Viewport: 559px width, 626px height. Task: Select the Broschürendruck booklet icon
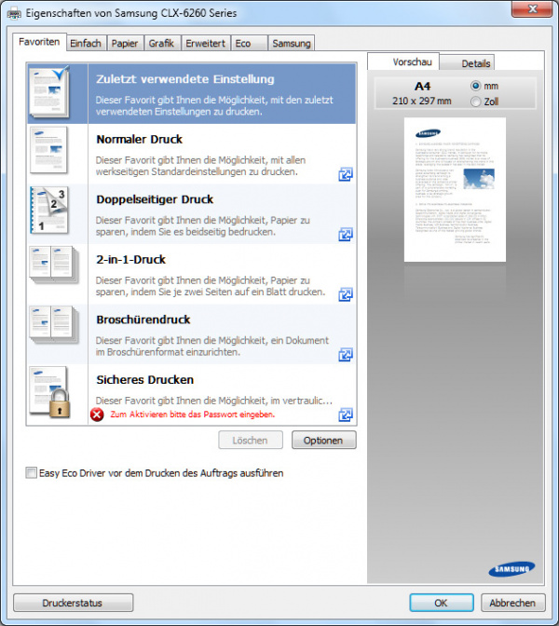tap(48, 330)
